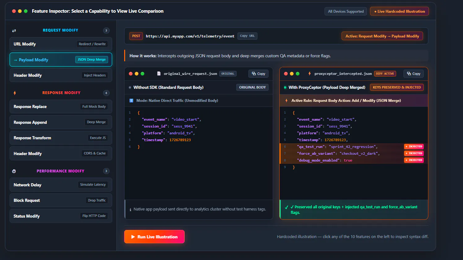Click the info icon beside Mode: Native Direct Traffic

tap(131, 101)
